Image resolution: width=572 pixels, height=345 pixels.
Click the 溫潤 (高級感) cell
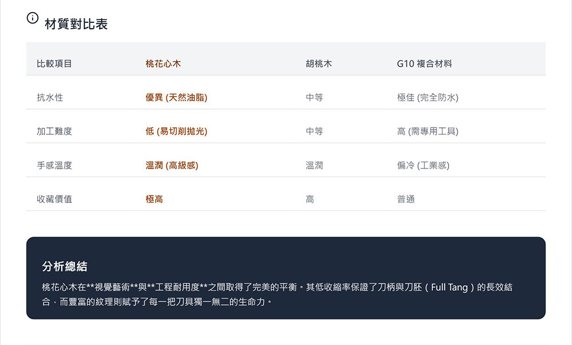point(172,166)
